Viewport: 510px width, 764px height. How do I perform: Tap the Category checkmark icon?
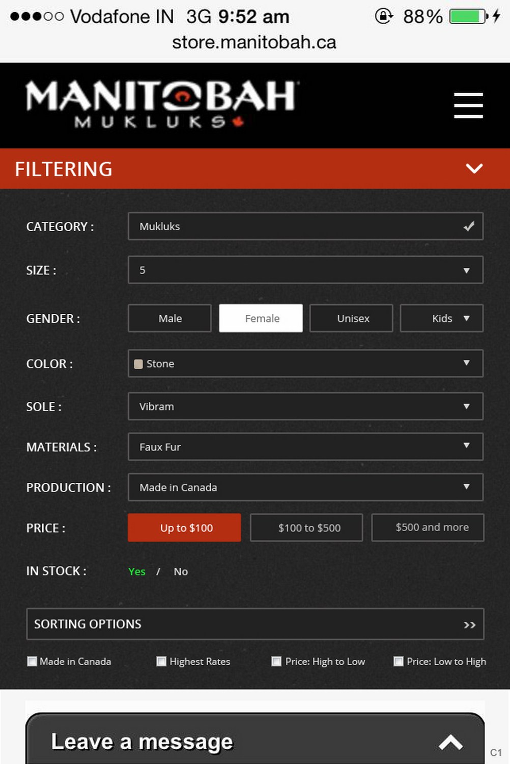[x=469, y=226]
